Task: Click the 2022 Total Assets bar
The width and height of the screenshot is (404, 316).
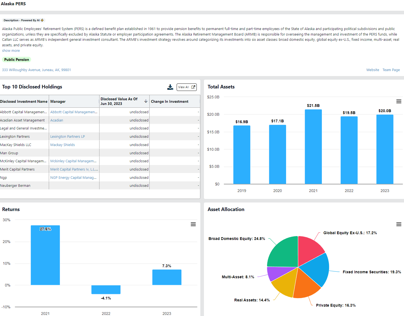Action: (349, 150)
